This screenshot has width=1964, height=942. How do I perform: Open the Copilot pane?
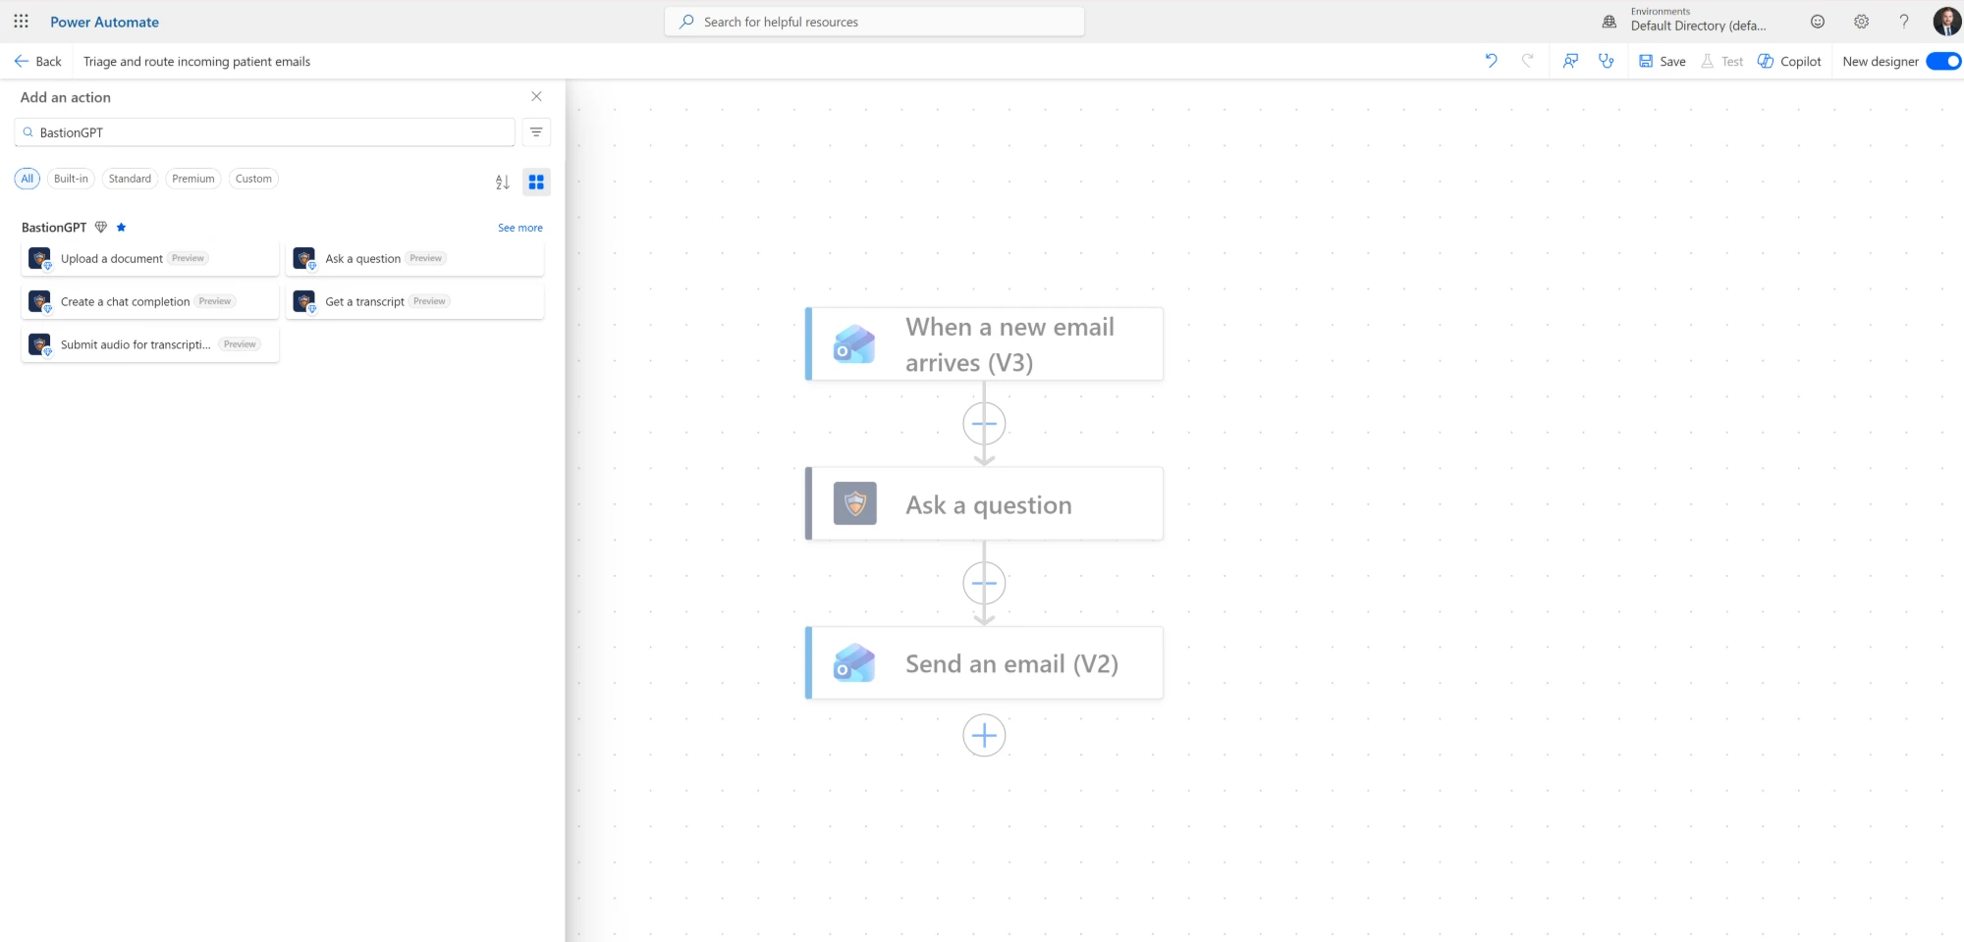pos(1789,61)
